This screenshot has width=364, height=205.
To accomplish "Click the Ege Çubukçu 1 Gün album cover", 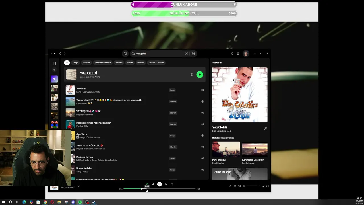I will pyautogui.click(x=240, y=95).
